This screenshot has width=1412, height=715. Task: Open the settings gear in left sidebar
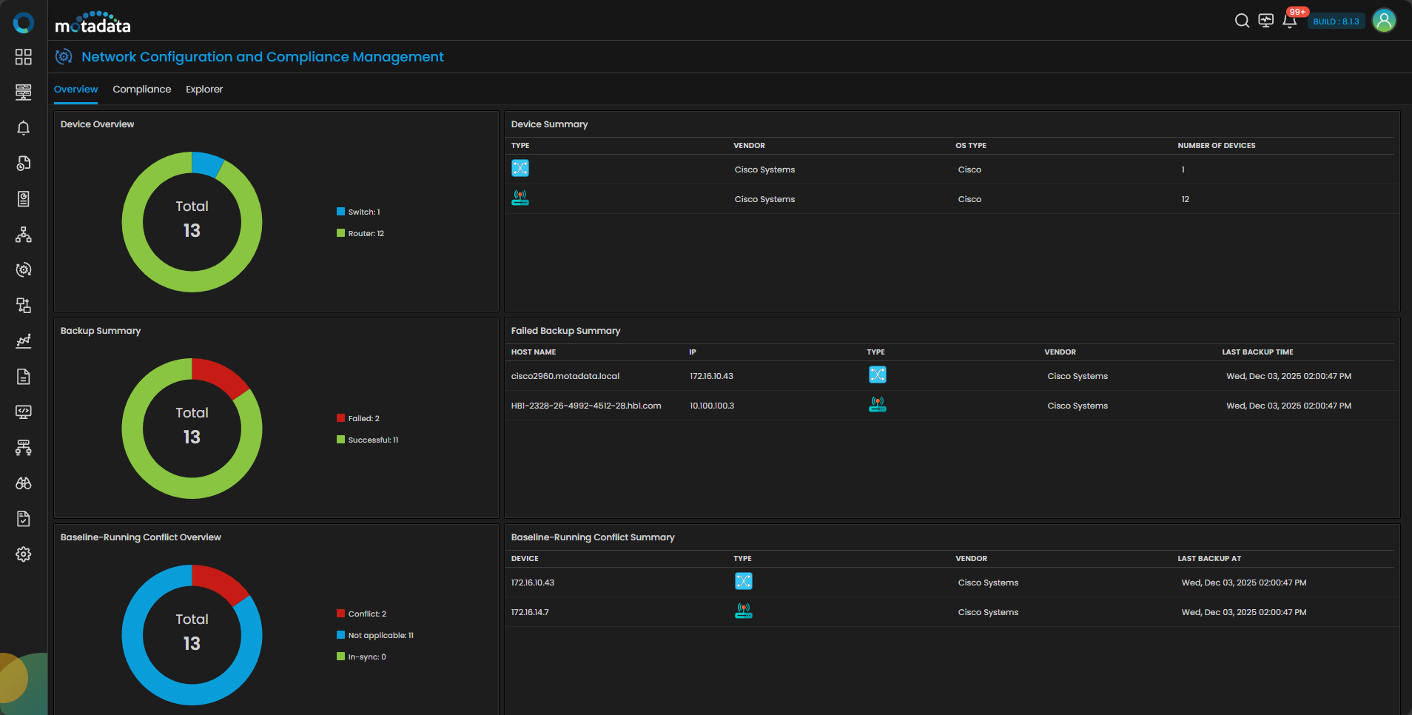pos(24,554)
